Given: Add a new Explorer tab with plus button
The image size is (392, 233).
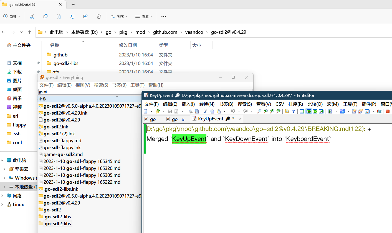Looking at the screenshot, I should click(x=73, y=4).
